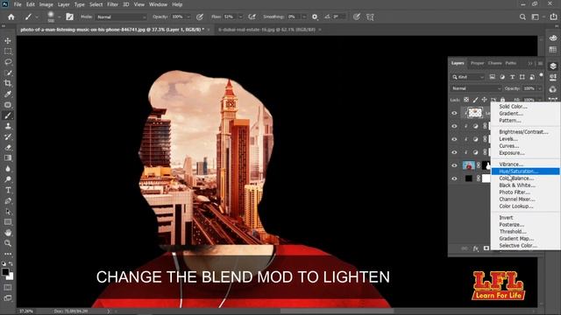Switch to the Dubai real estate document tab
The width and height of the screenshot is (561, 315).
point(267,30)
